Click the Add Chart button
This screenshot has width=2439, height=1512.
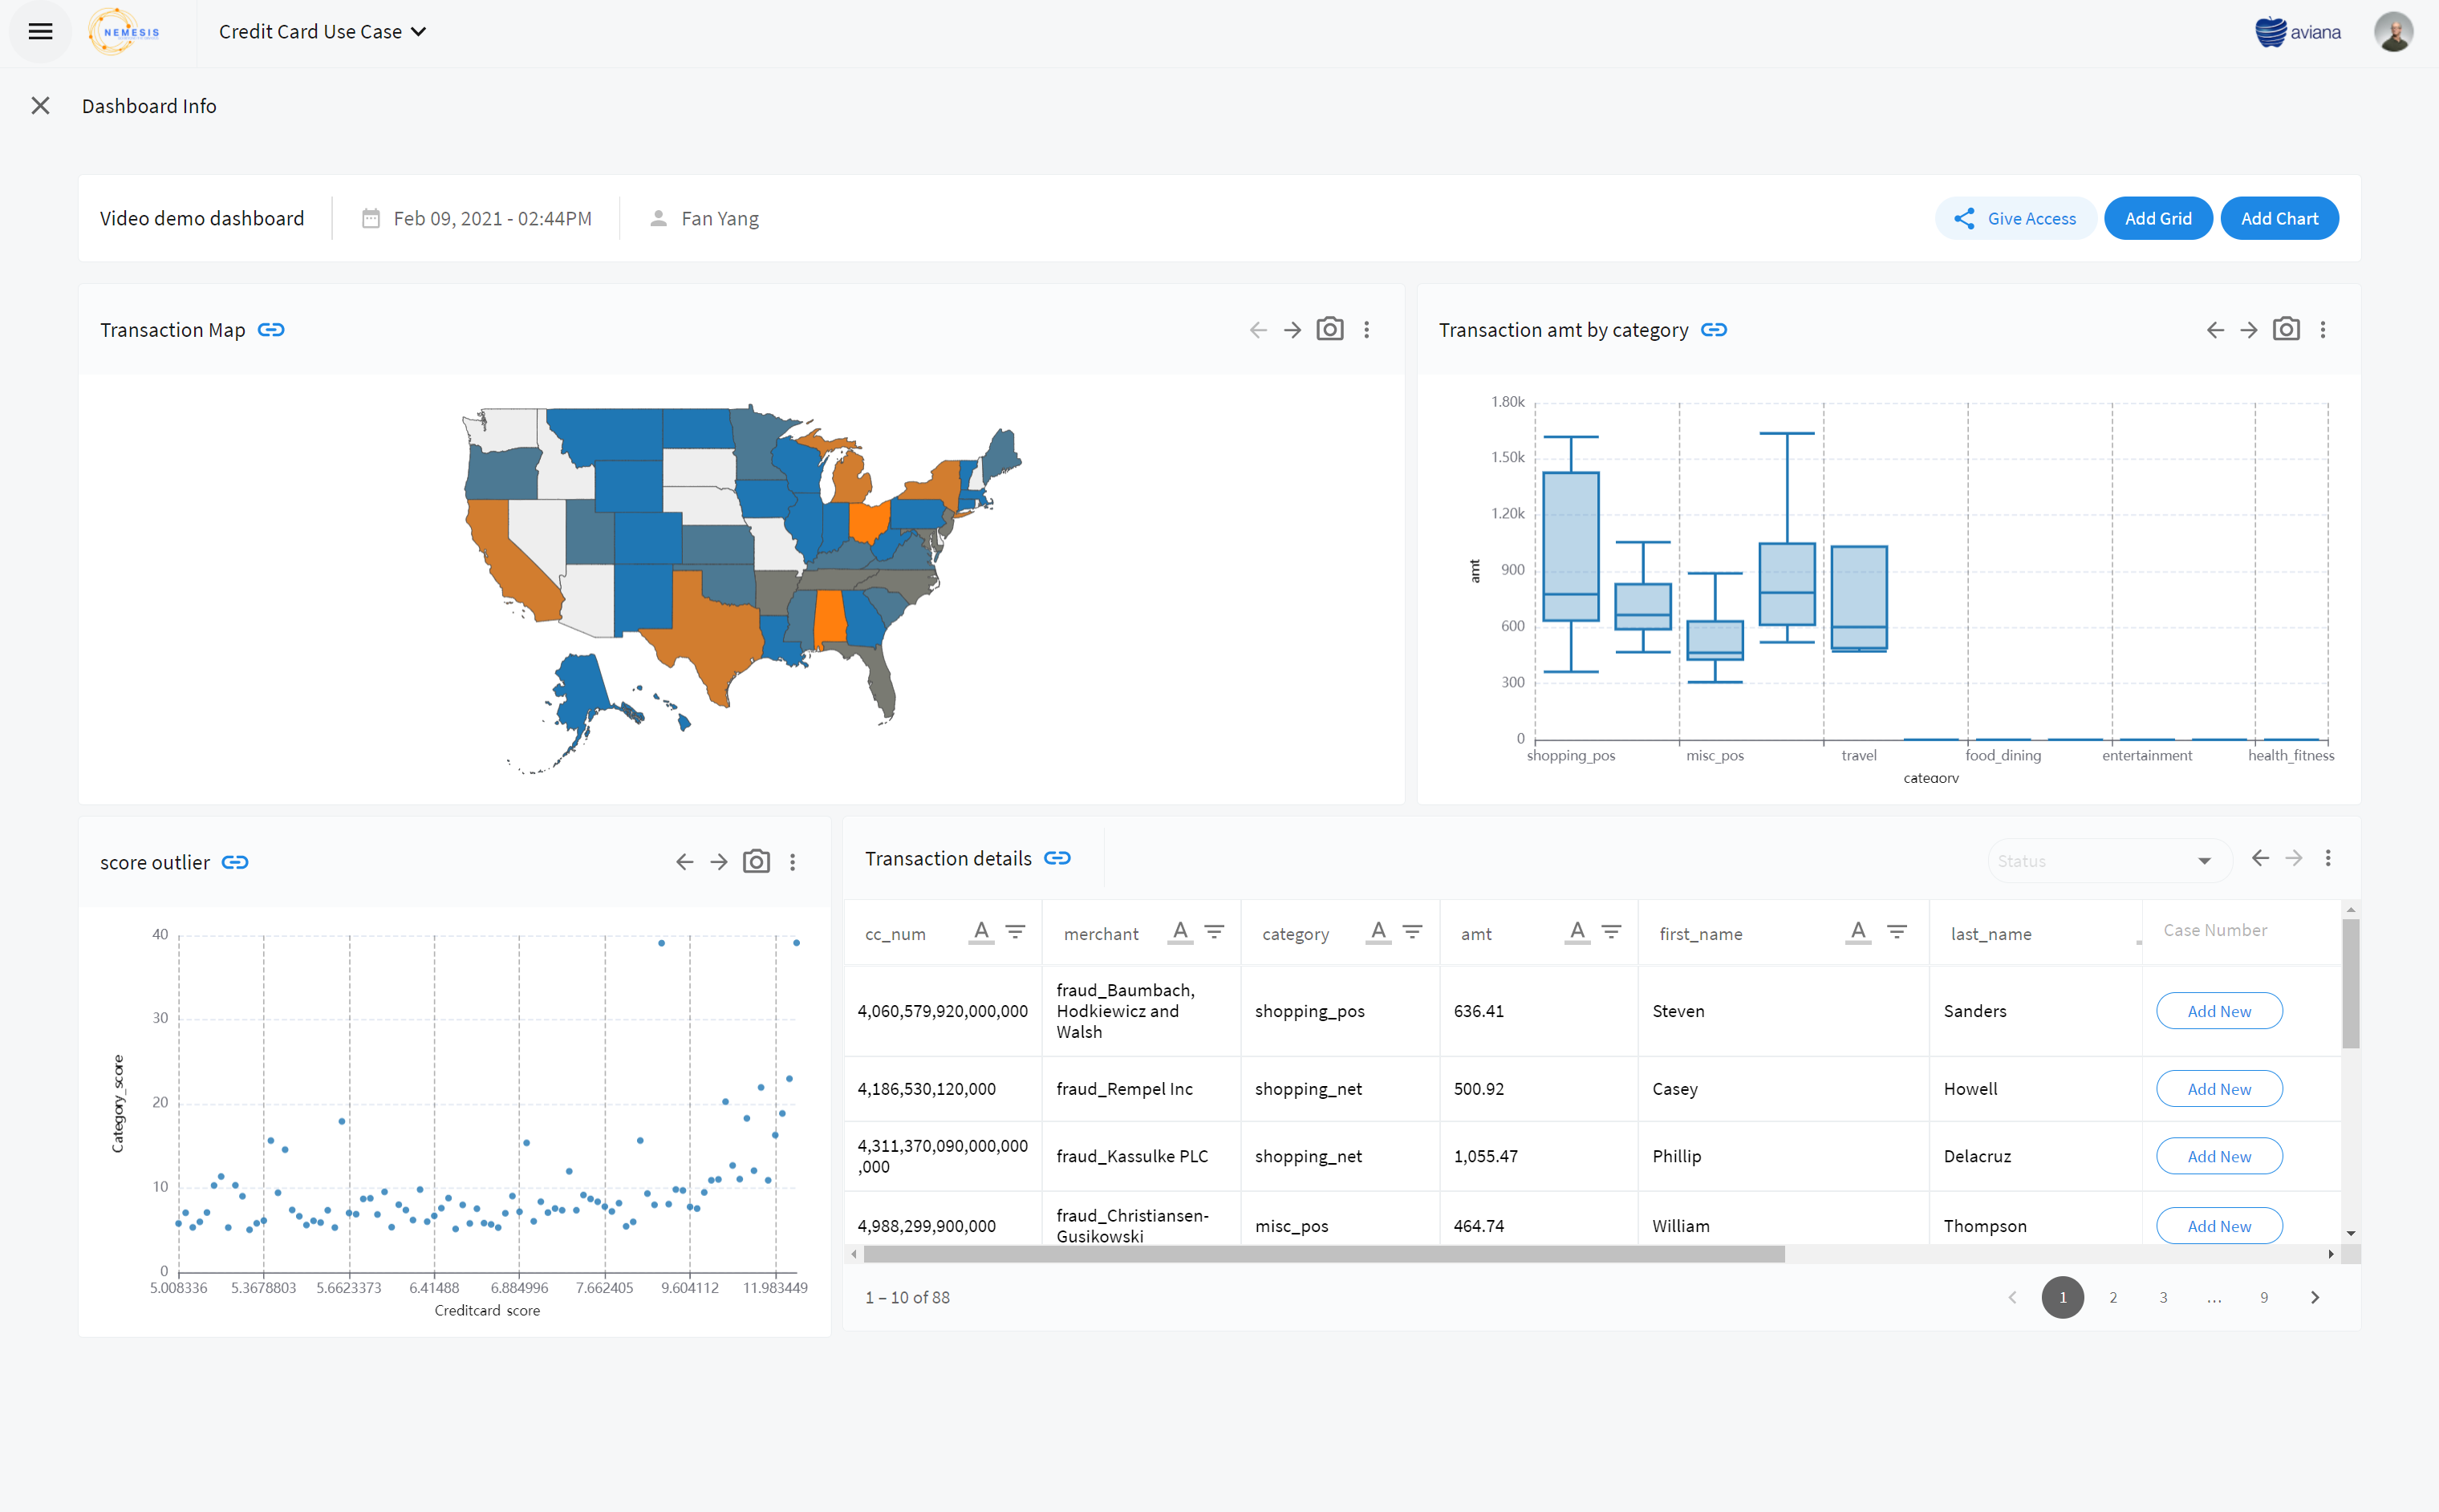(x=2279, y=218)
